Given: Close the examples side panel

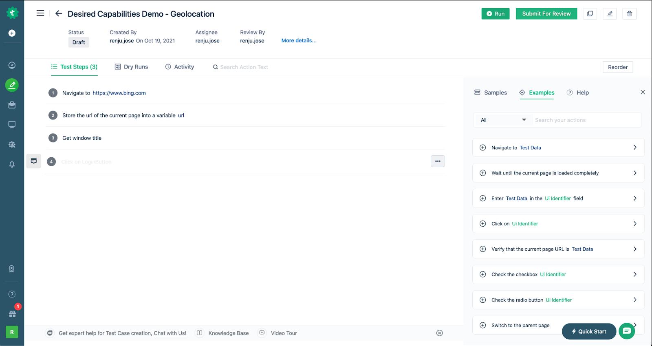Looking at the screenshot, I should 643,92.
